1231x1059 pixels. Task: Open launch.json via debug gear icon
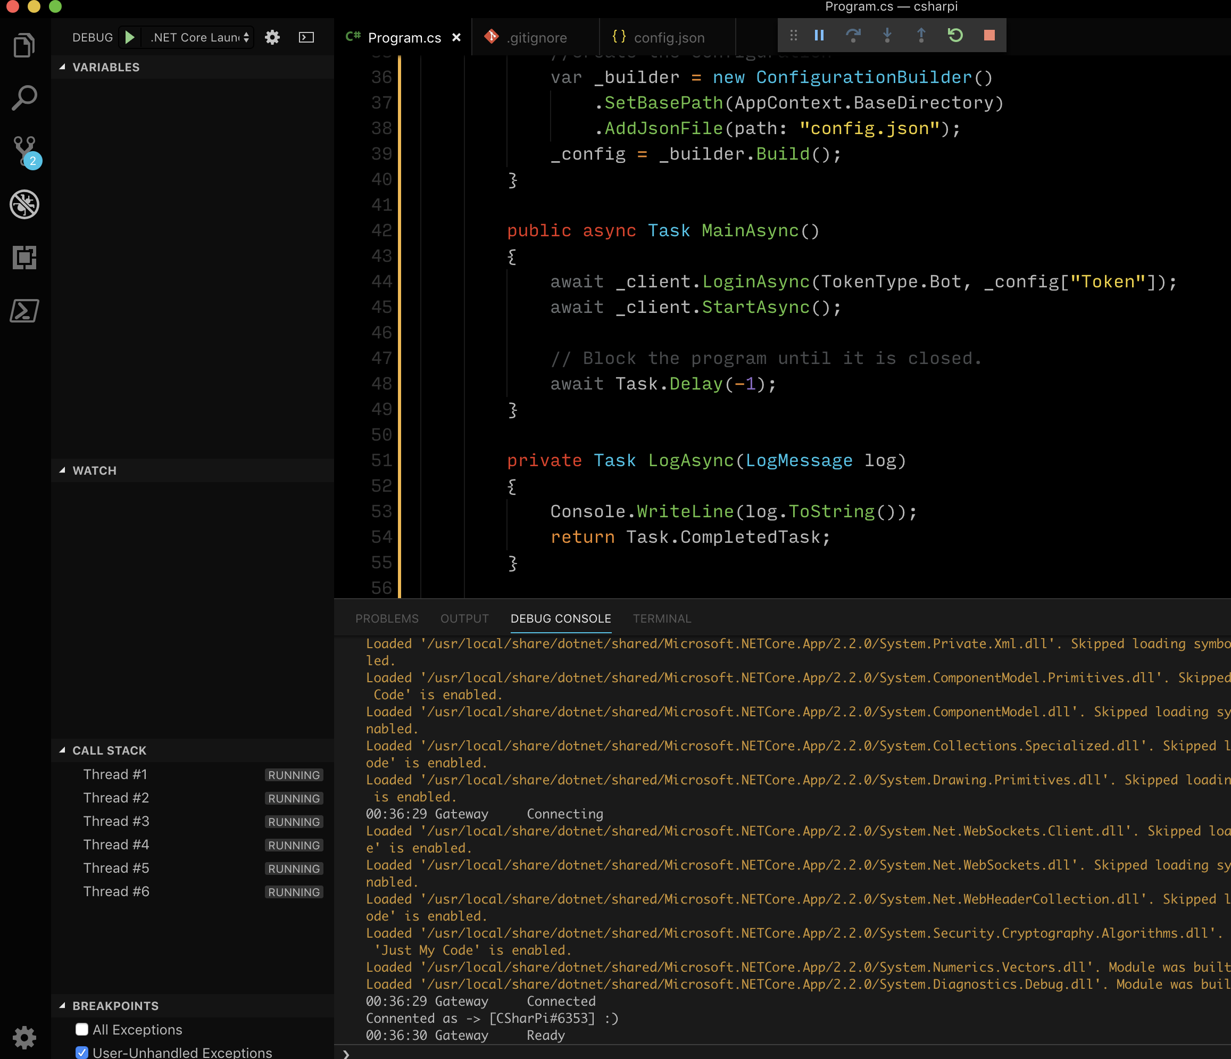[x=272, y=37]
